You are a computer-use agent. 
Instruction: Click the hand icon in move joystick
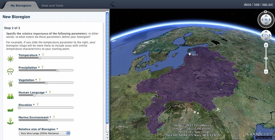pos(266,35)
